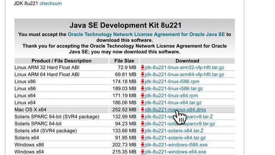
Task: Download jdk-8u221-macosx-x64.dmg
Action: [x=175, y=110]
